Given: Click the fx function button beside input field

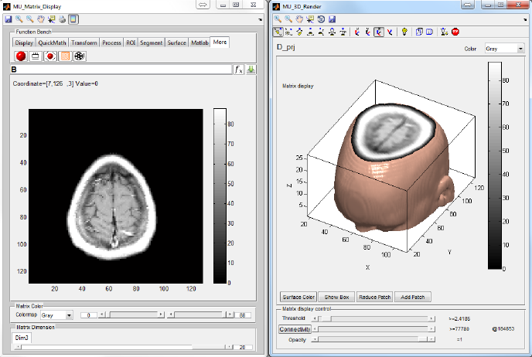Looking at the screenshot, I should pos(240,70).
